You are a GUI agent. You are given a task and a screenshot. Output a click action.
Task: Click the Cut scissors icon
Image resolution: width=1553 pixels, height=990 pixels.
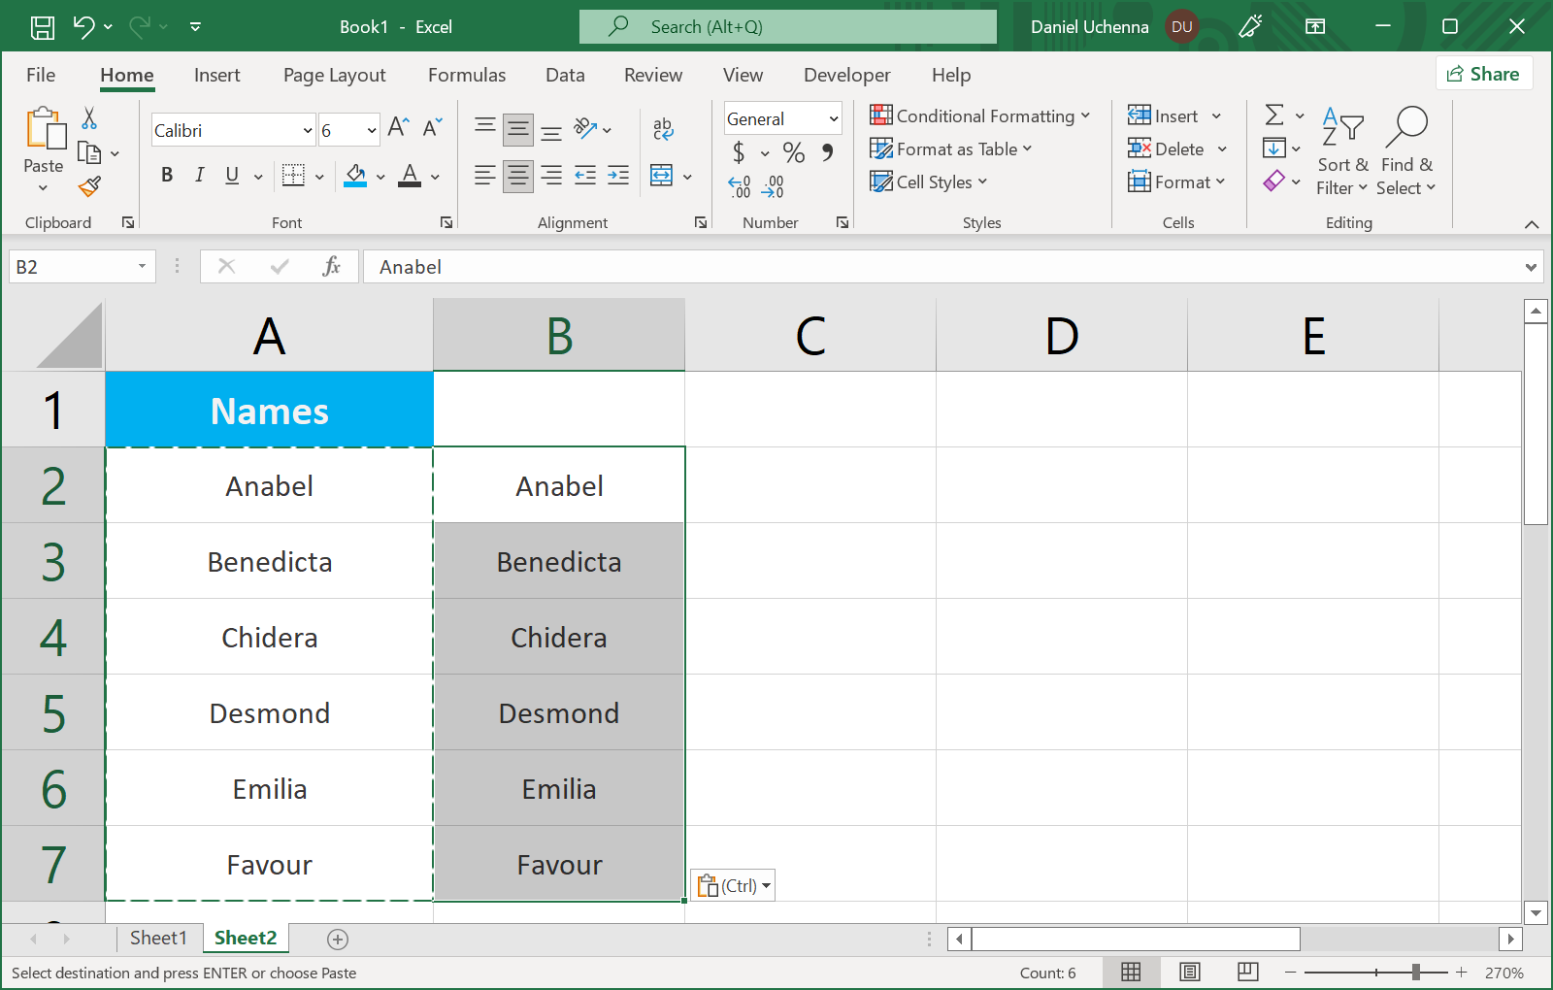(x=89, y=118)
